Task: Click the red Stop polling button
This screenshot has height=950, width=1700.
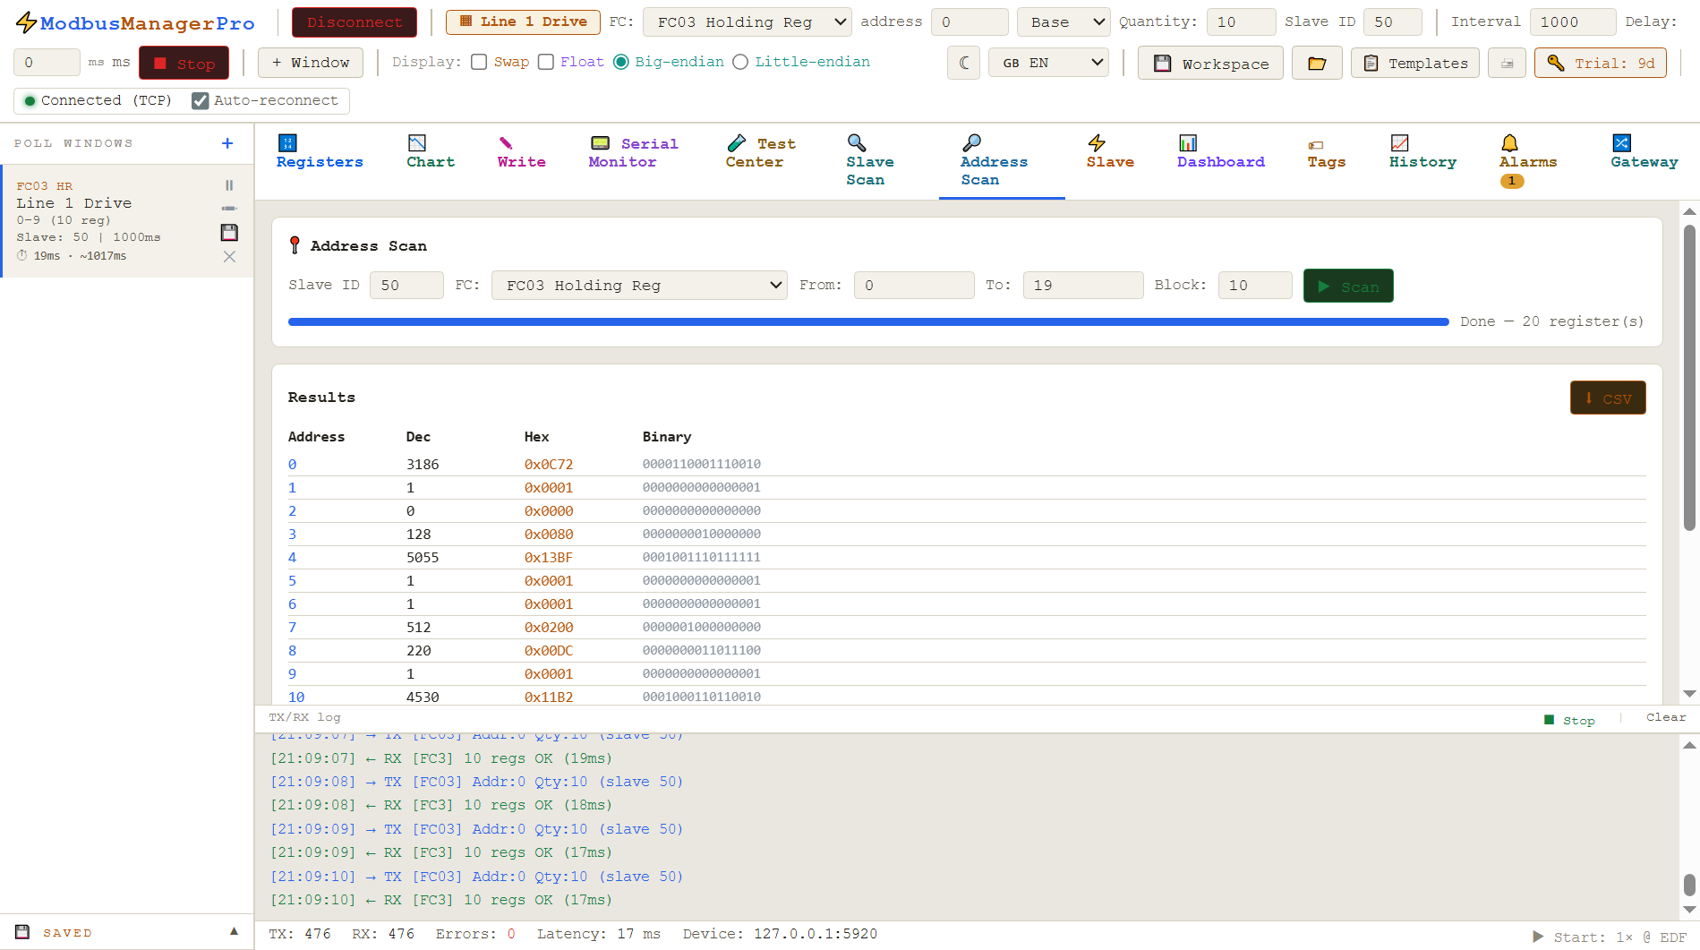Action: coord(184,63)
